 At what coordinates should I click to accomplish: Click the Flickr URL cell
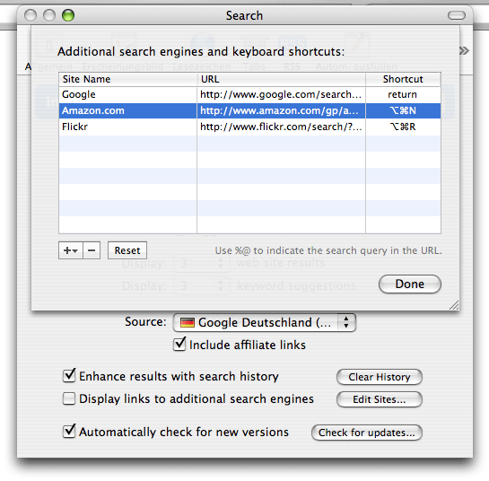281,127
